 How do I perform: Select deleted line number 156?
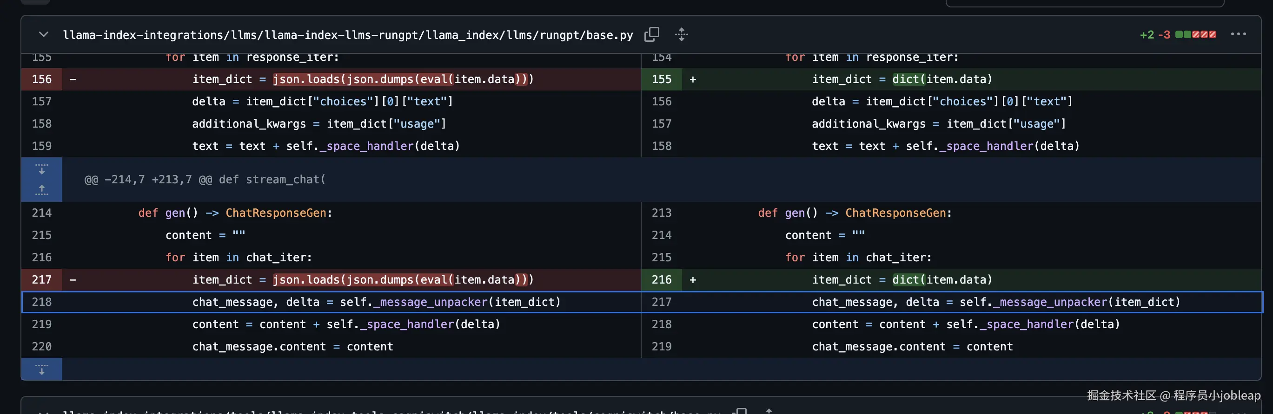point(41,79)
